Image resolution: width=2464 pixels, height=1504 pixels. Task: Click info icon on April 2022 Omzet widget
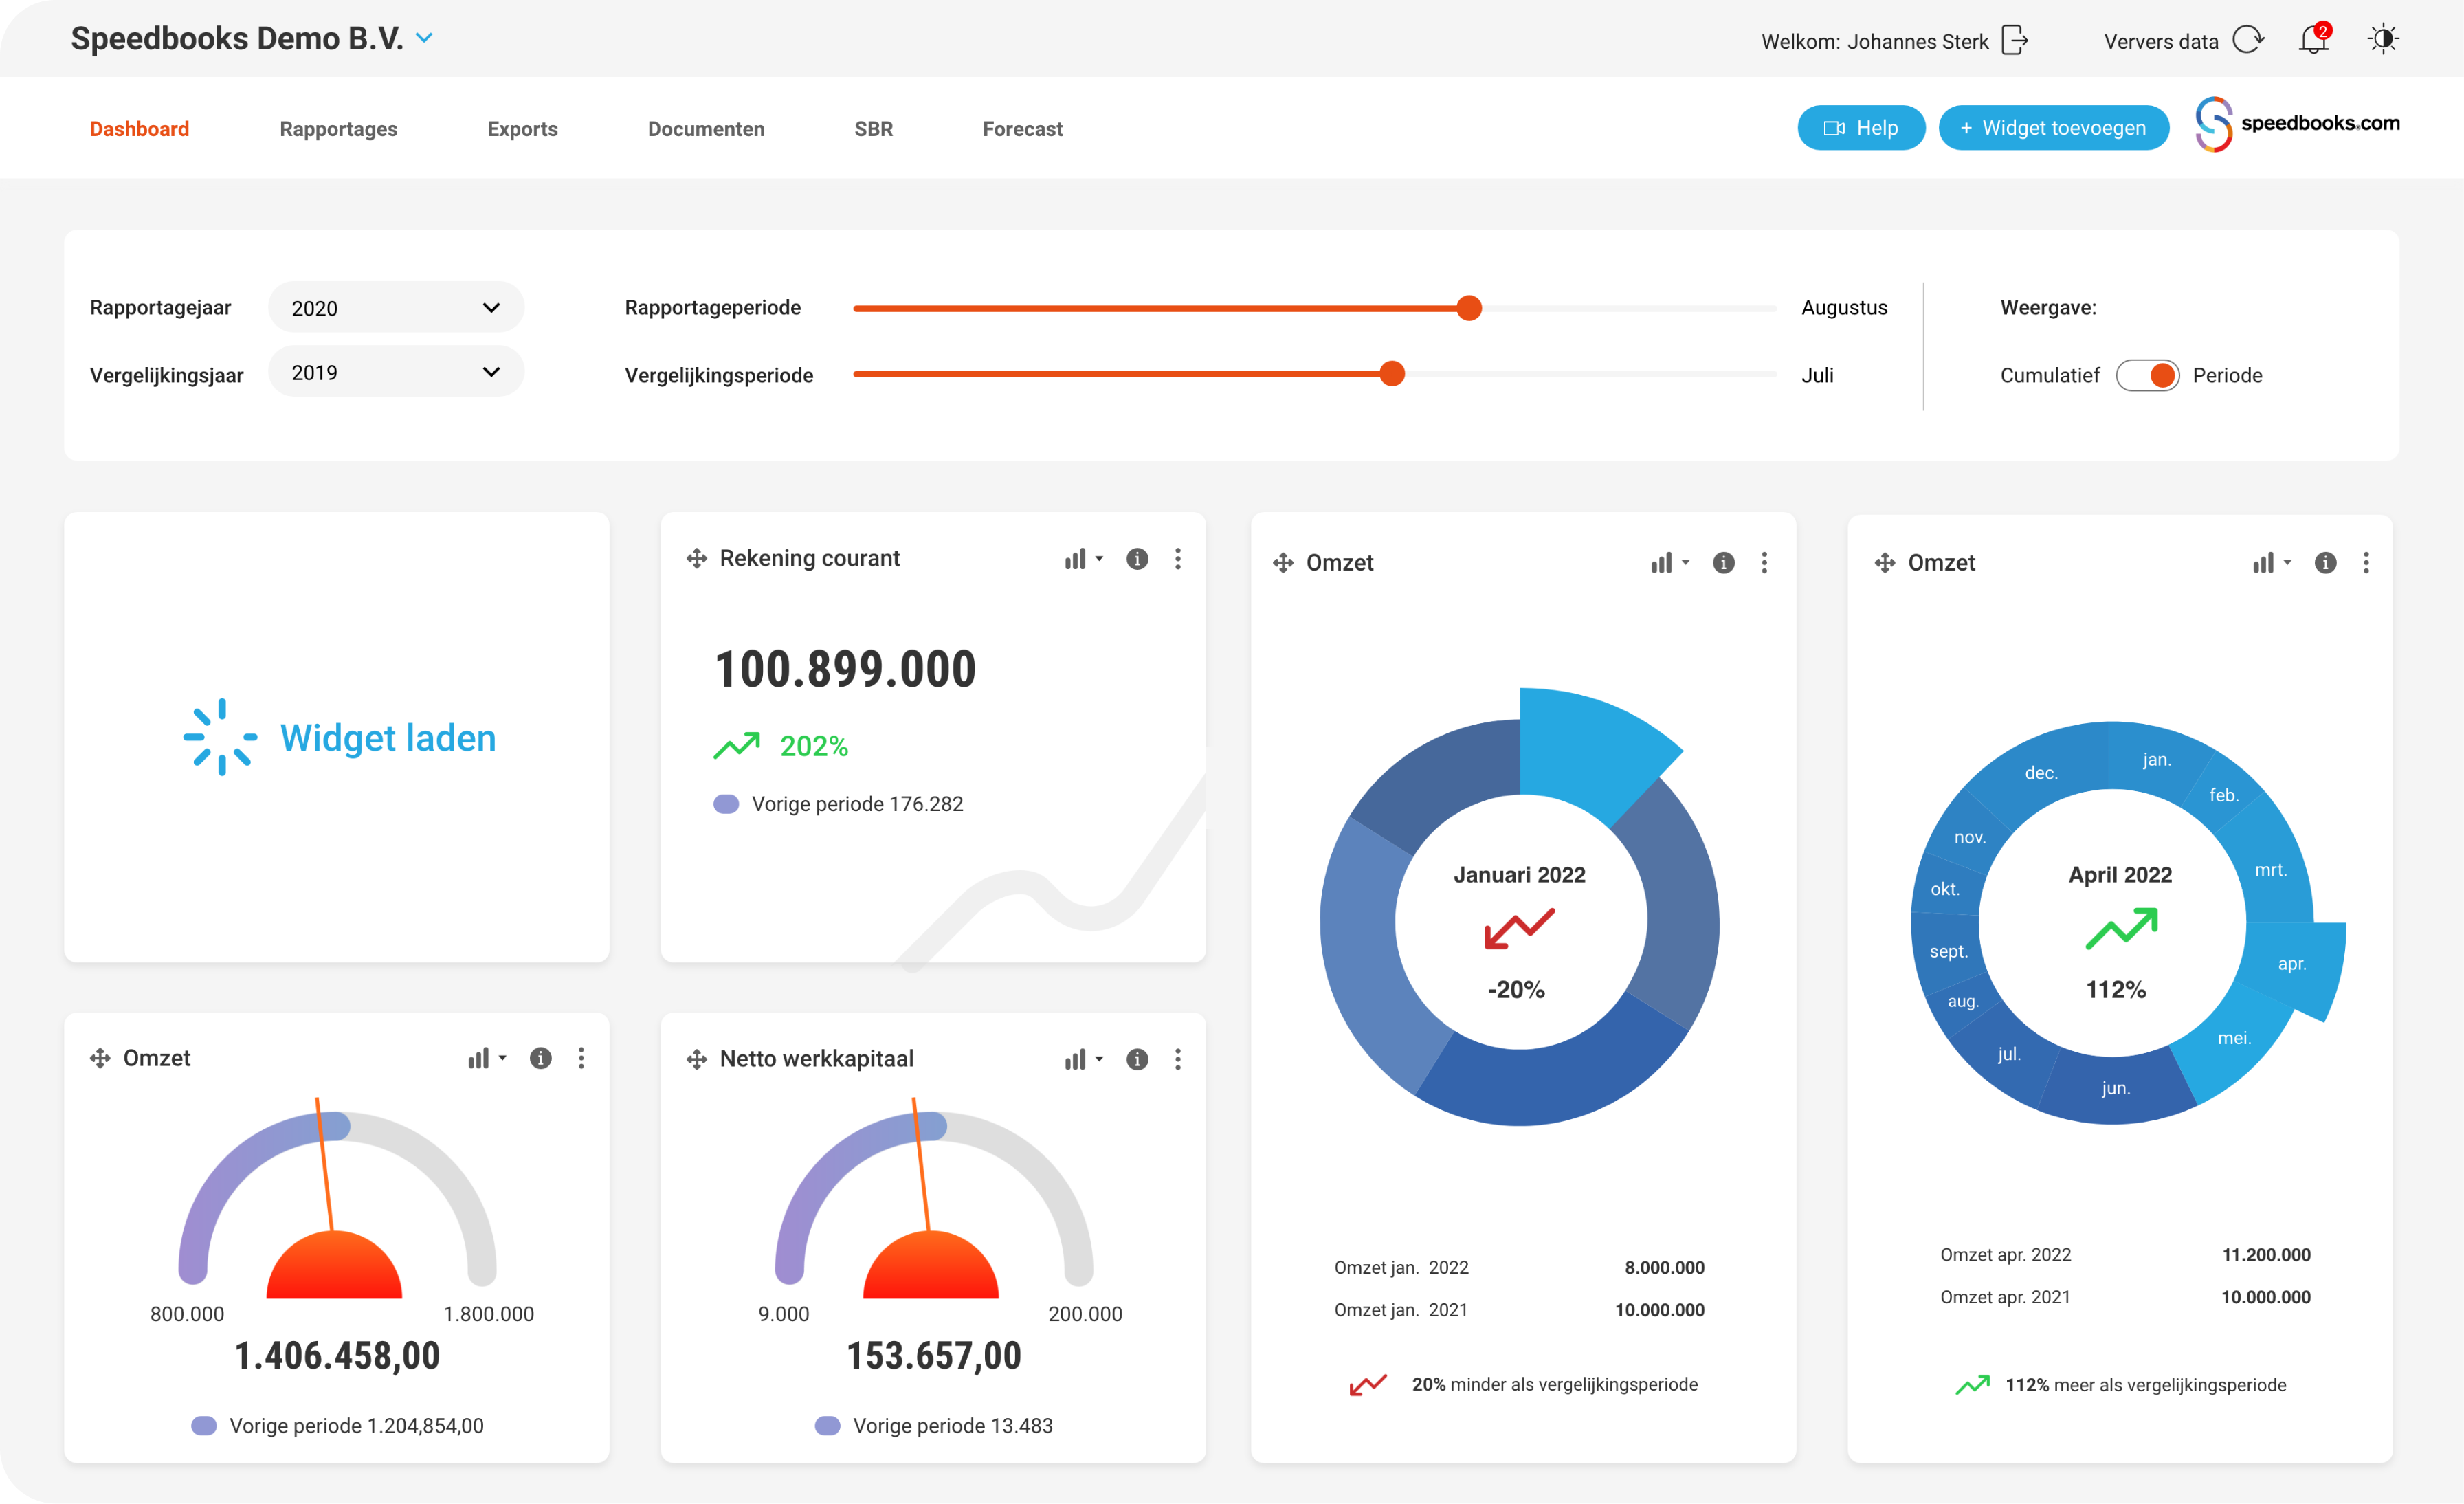click(x=2325, y=563)
